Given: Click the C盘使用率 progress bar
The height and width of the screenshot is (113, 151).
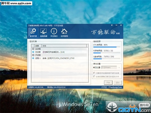Looking at the screenshot, I should coord(107,59).
